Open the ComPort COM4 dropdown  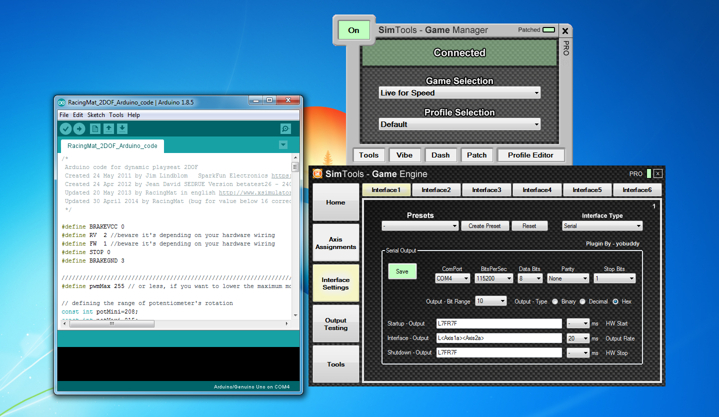452,278
